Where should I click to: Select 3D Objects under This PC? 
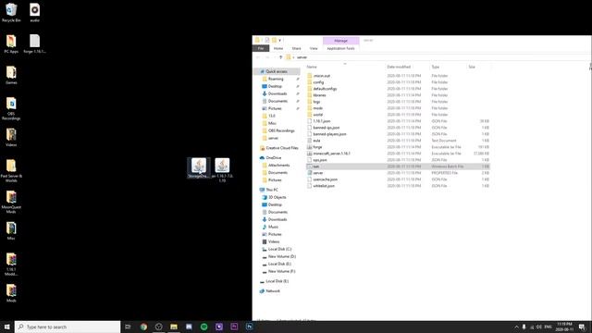tap(277, 197)
